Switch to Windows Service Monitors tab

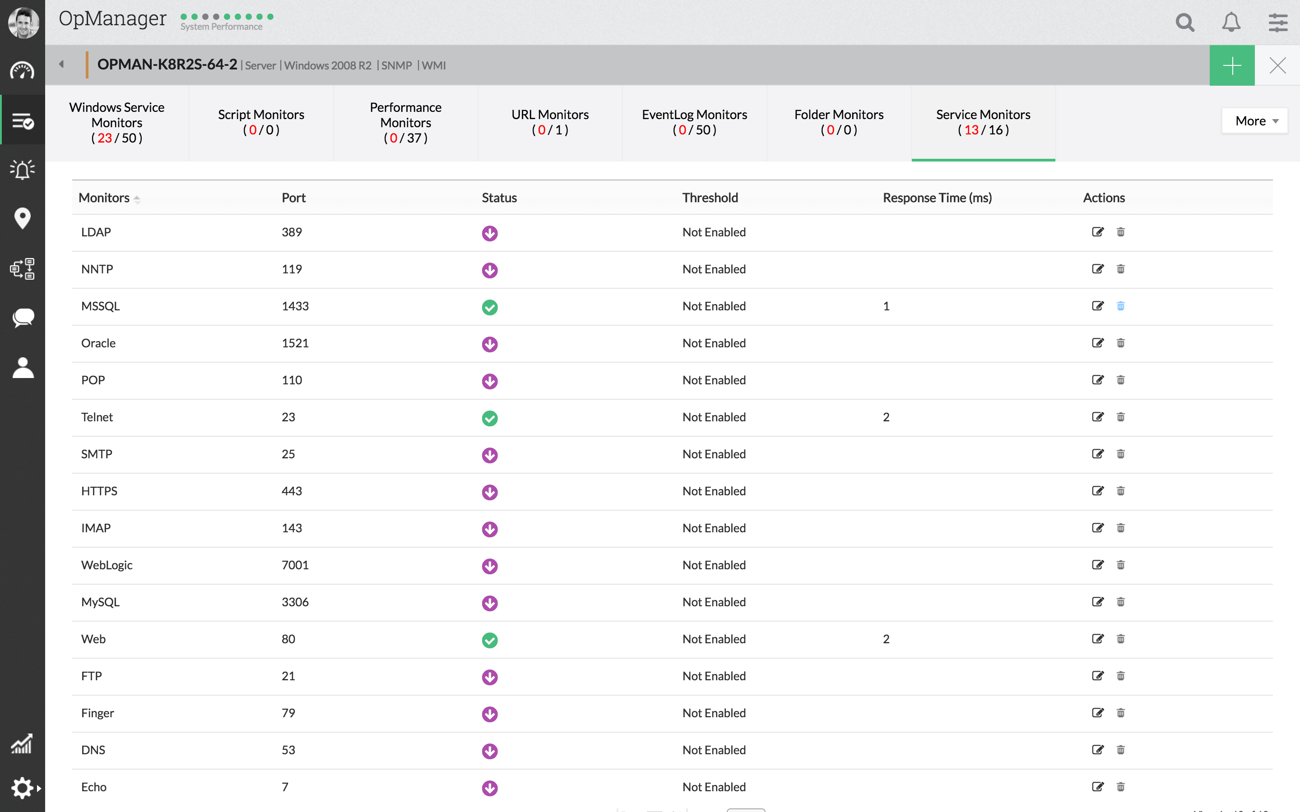point(116,122)
